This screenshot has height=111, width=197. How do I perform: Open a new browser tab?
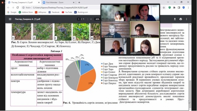79,2
